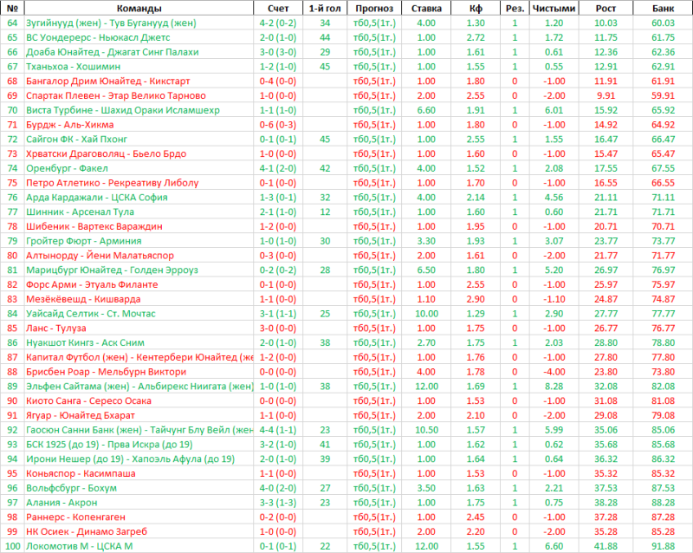The image size is (693, 553).
Task: Click the '№' column header
Action: (x=12, y=8)
